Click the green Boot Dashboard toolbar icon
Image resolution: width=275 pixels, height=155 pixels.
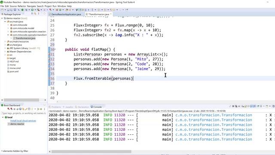22,10
